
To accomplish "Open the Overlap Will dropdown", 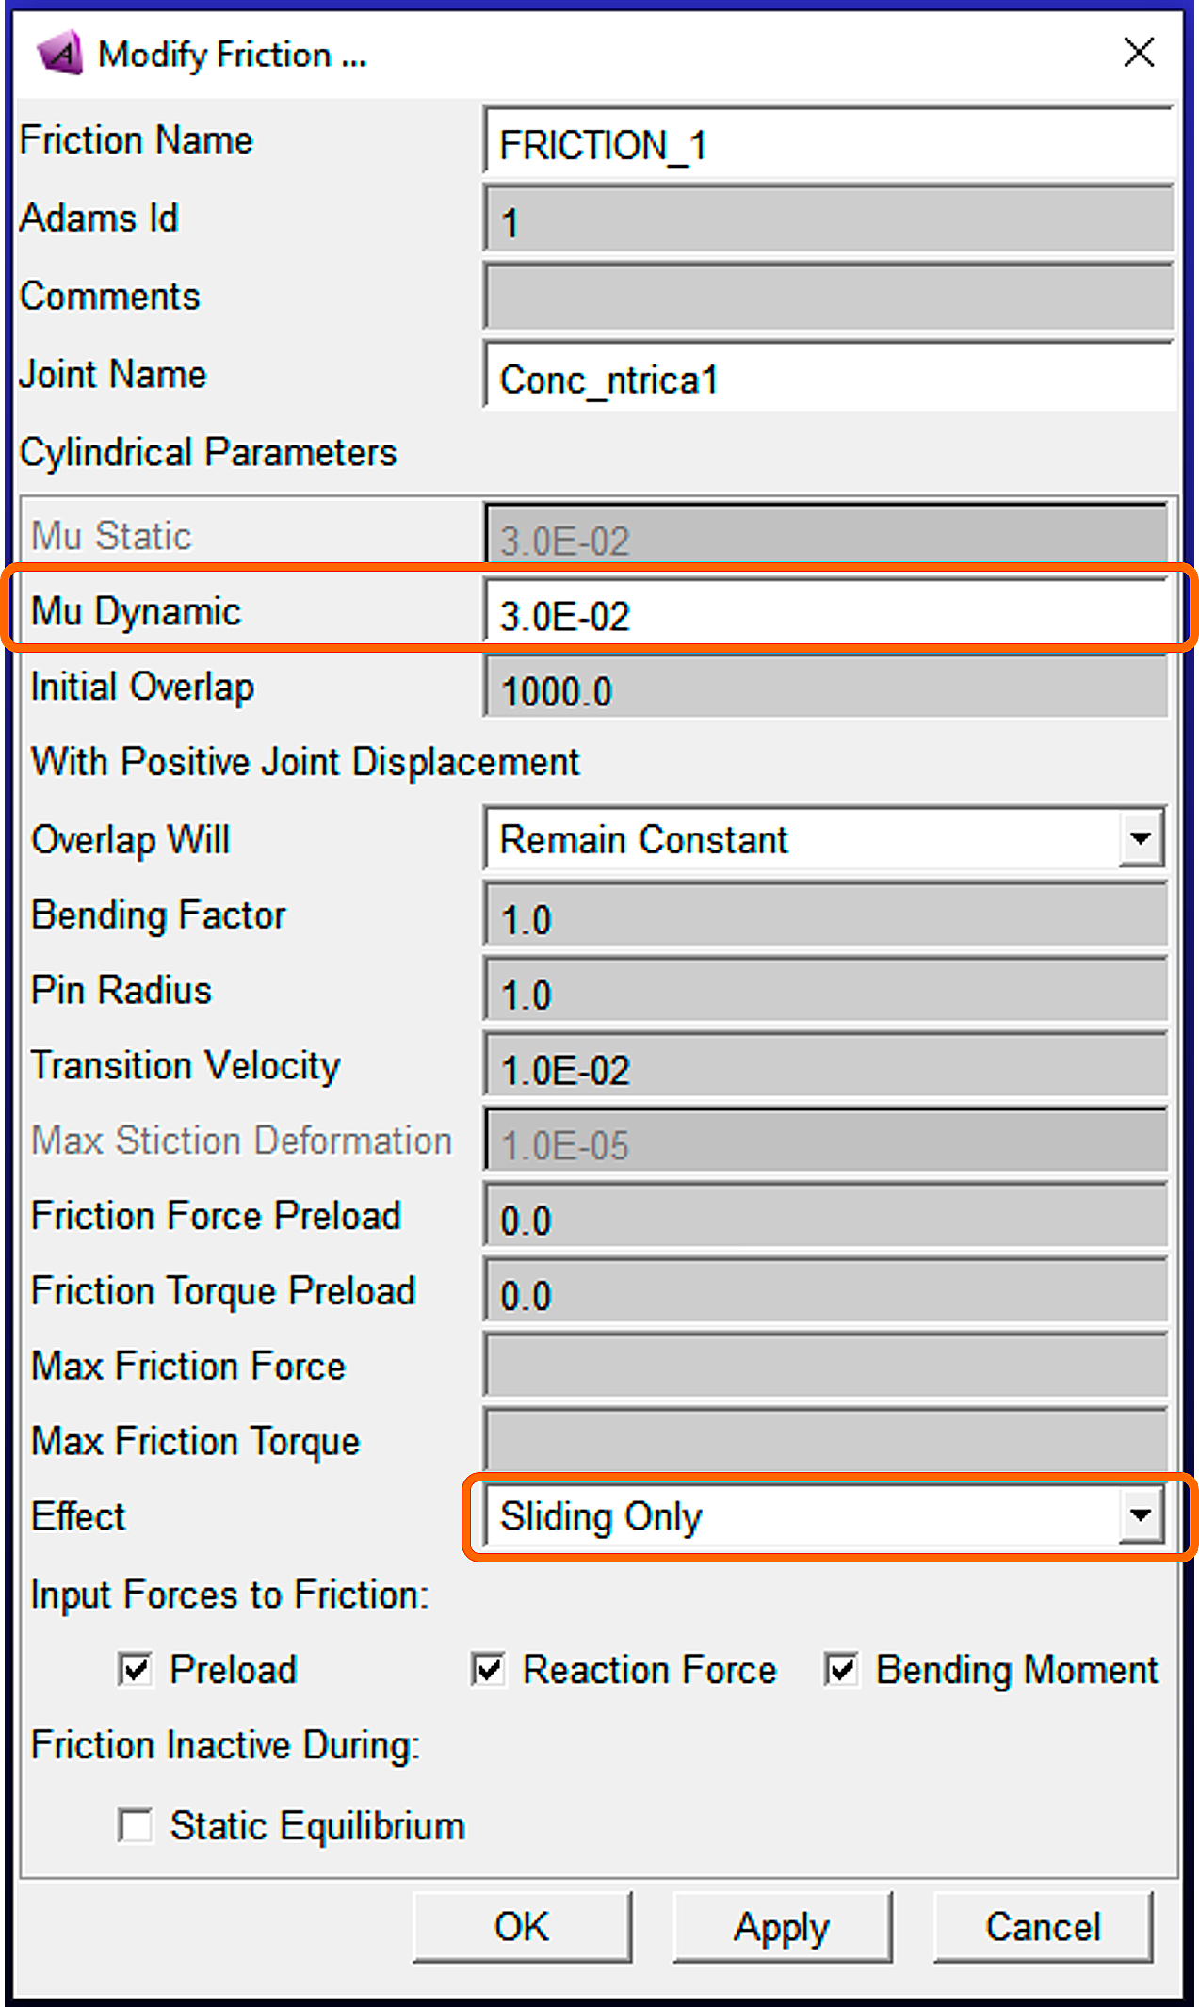I will coord(1140,838).
